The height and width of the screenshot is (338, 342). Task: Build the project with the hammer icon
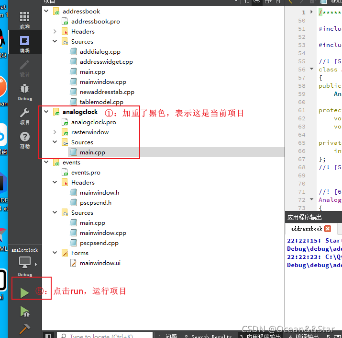click(x=25, y=329)
